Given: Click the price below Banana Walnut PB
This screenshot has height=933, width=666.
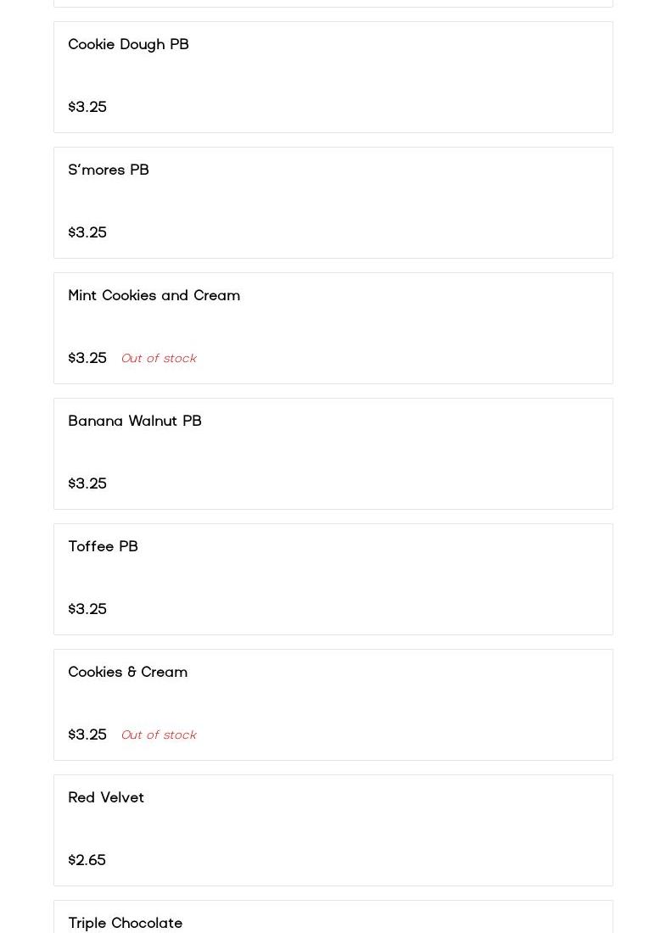Looking at the screenshot, I should 87,483.
